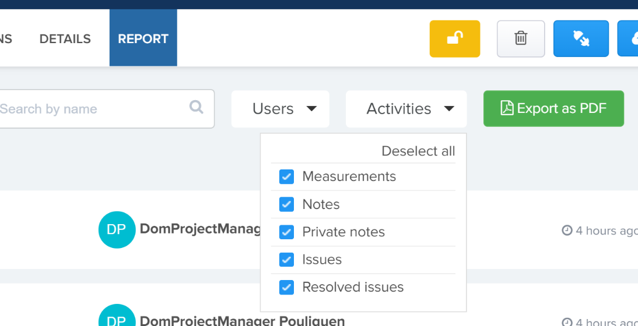
Task: Click the Deselect all link
Action: click(418, 151)
